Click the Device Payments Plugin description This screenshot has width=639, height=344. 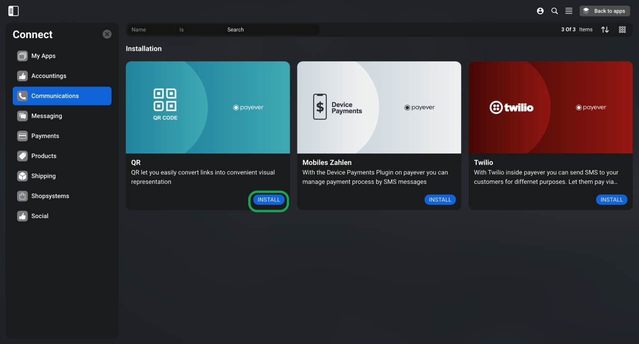point(375,177)
